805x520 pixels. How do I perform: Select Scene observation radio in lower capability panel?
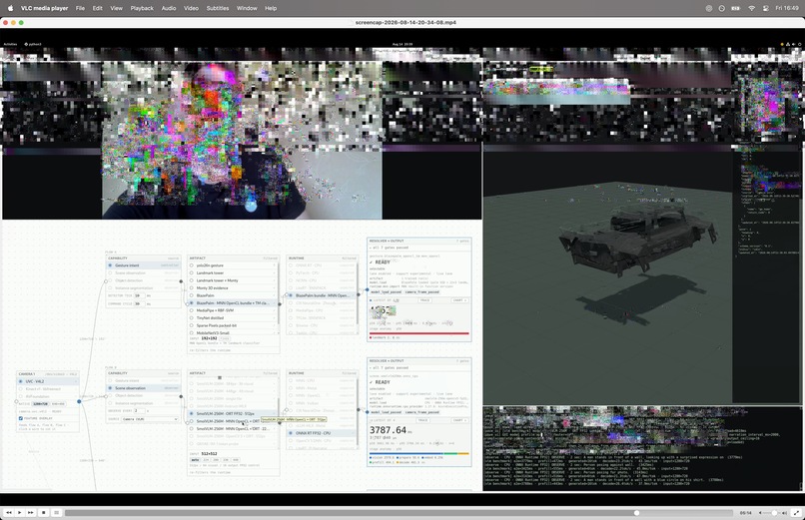click(110, 388)
